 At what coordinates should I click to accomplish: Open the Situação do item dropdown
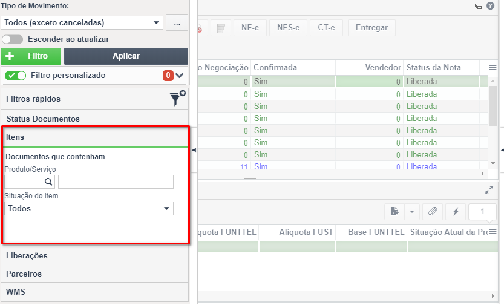pos(89,209)
